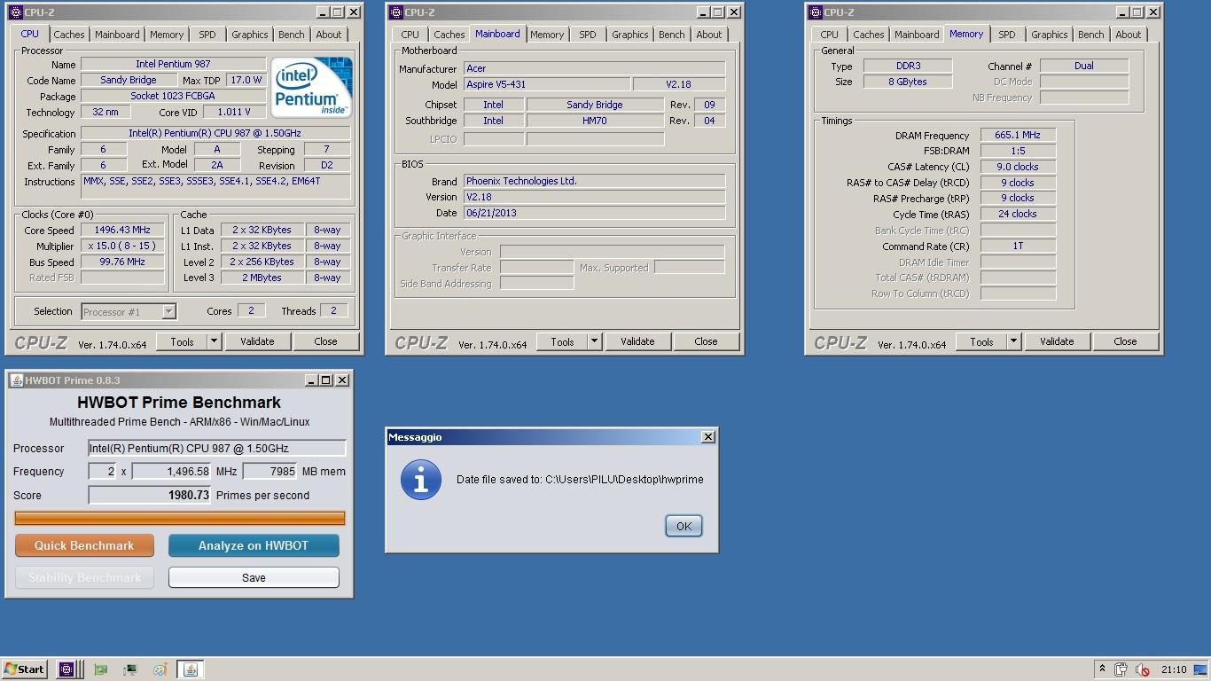Click the information icon in the Messaggio dialog
The image size is (1211, 681).
[x=421, y=480]
